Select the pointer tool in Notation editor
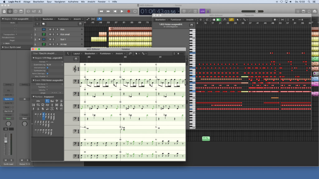319x179 pixels. point(136,53)
